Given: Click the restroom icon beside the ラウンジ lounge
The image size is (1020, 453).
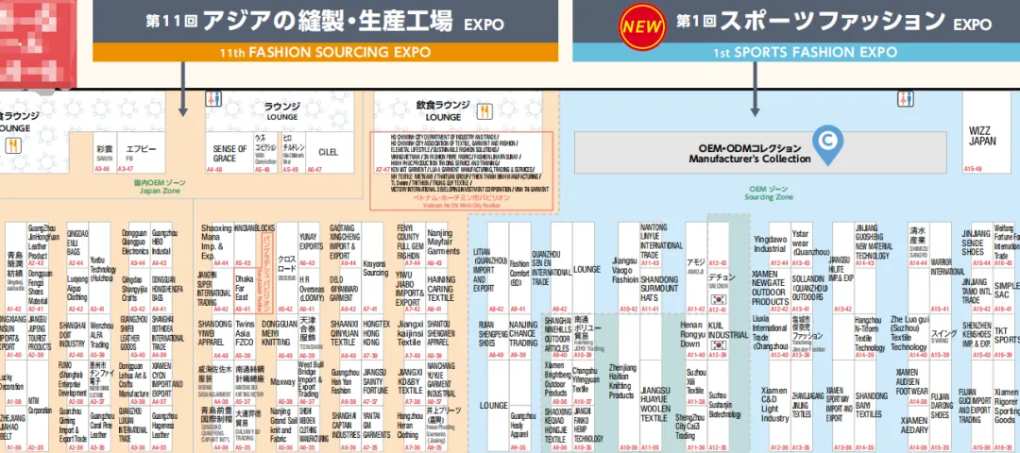Looking at the screenshot, I should pos(212,99).
